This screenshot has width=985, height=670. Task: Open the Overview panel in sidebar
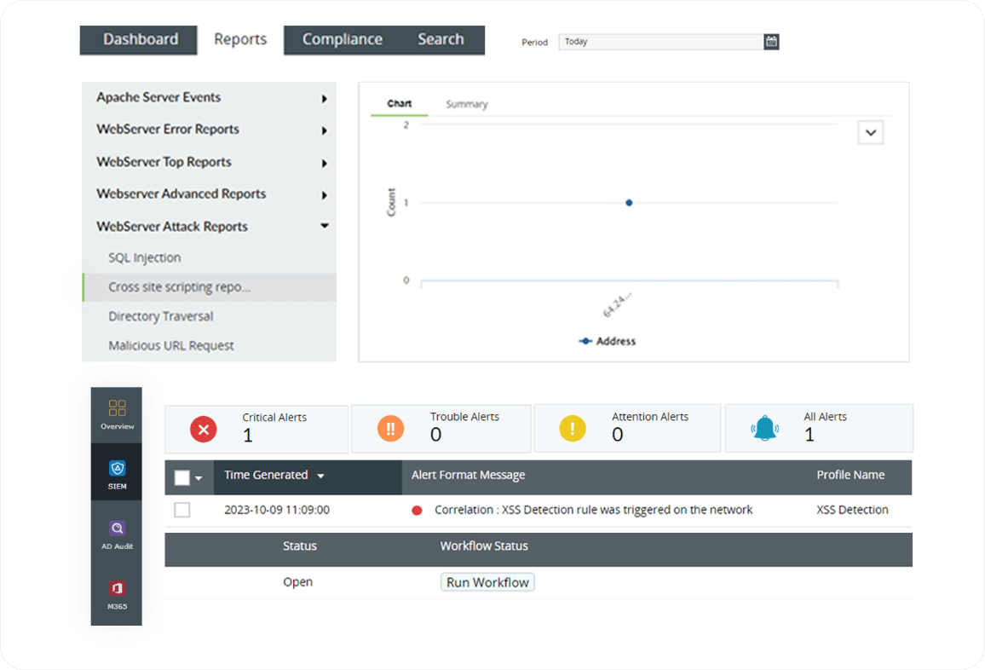(117, 413)
